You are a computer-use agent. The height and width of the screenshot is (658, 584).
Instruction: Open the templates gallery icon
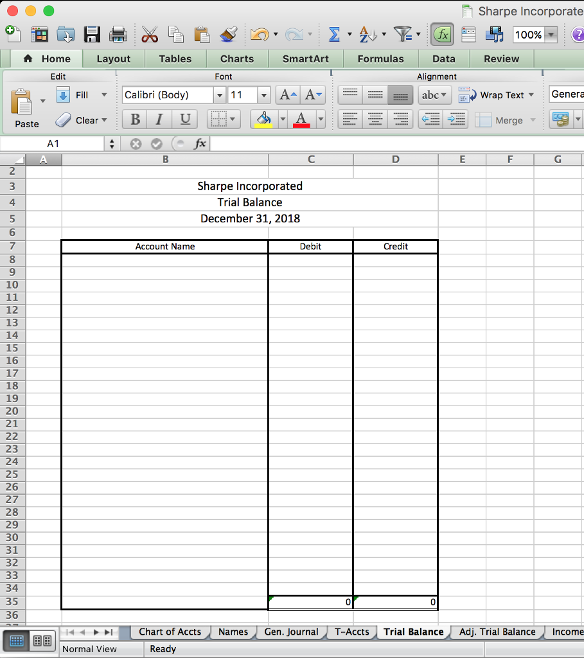pos(39,35)
